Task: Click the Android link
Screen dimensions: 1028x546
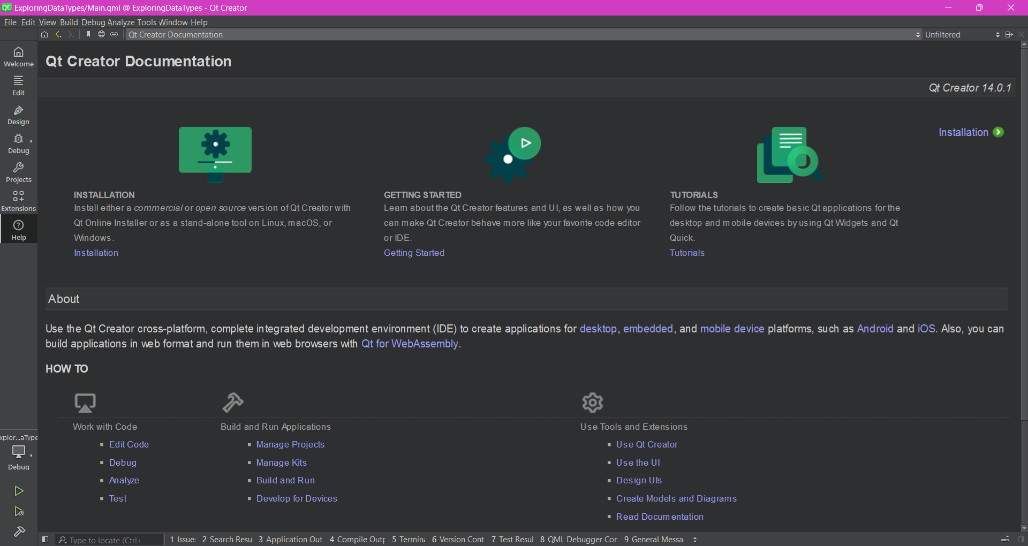Action: (x=875, y=329)
